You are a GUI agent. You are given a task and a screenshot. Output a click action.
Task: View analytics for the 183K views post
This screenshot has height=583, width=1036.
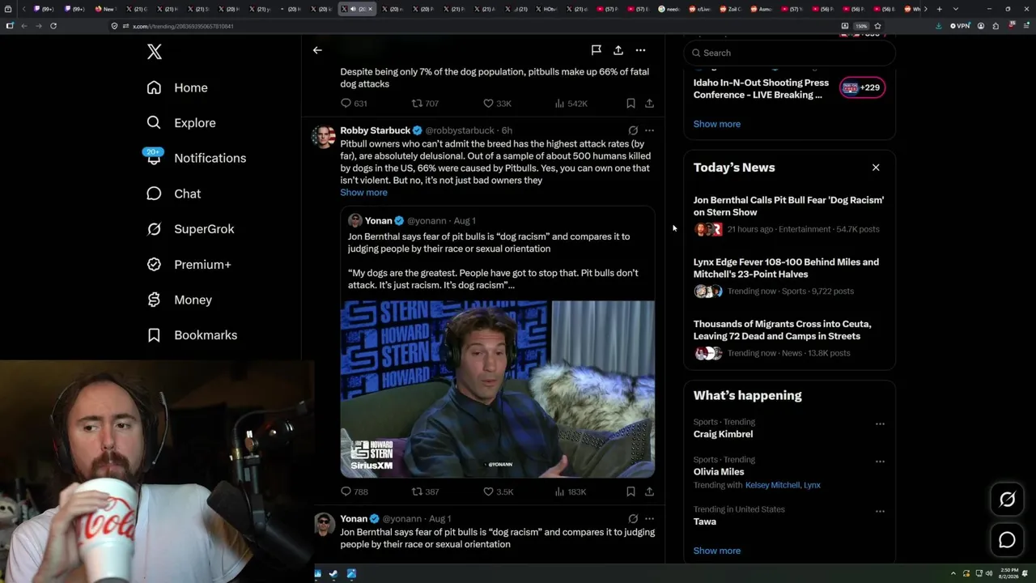pyautogui.click(x=571, y=492)
